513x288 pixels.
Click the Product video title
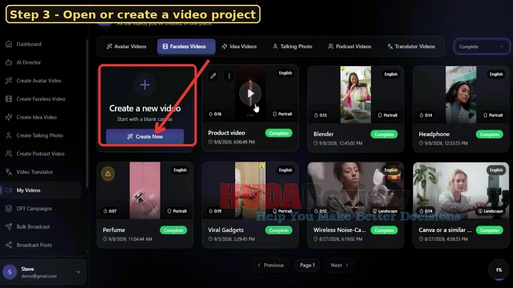pyautogui.click(x=226, y=133)
